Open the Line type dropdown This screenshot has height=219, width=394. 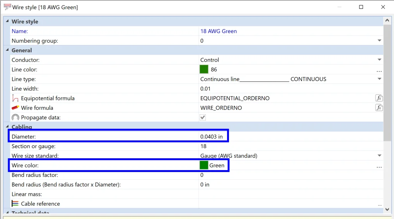379,79
